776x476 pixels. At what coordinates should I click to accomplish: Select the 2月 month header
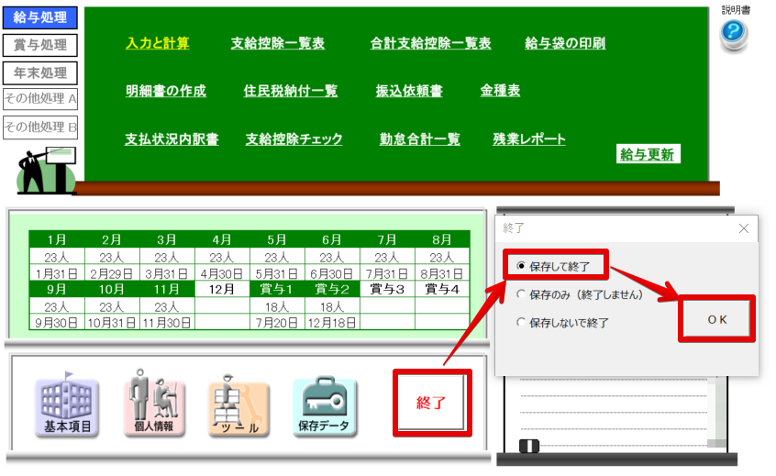112,240
